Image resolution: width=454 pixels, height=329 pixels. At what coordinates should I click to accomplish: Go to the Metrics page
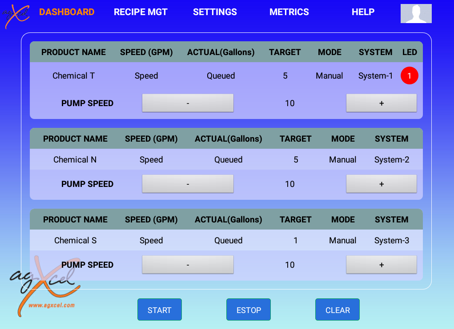click(x=289, y=12)
